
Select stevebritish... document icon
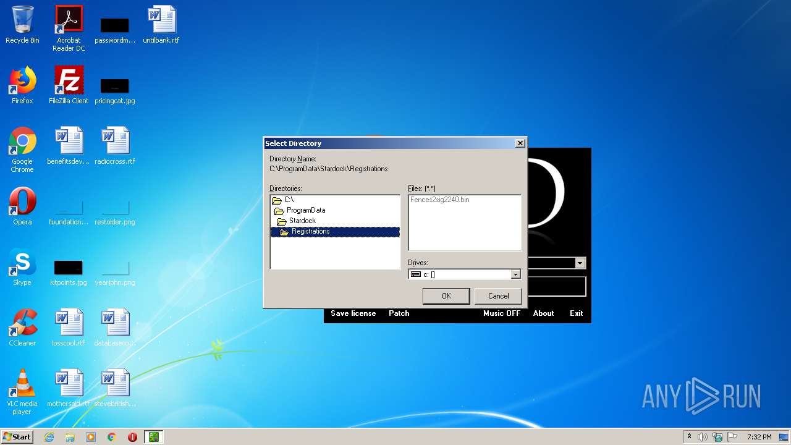[115, 388]
